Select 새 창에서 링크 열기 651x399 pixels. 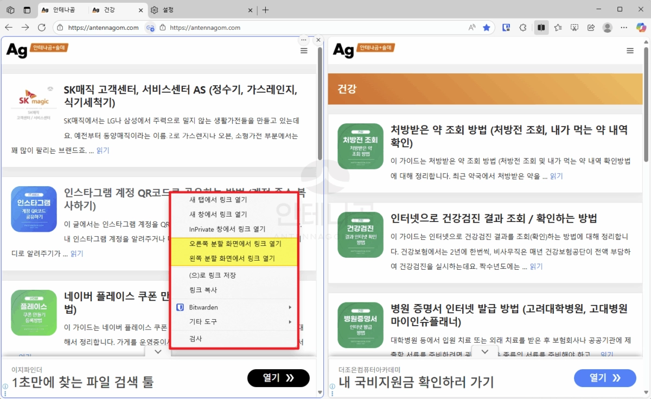(x=234, y=214)
